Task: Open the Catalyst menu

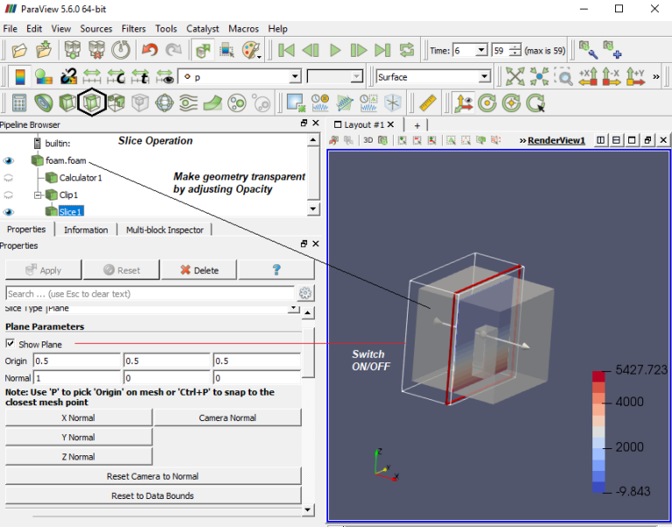Action: point(203,29)
